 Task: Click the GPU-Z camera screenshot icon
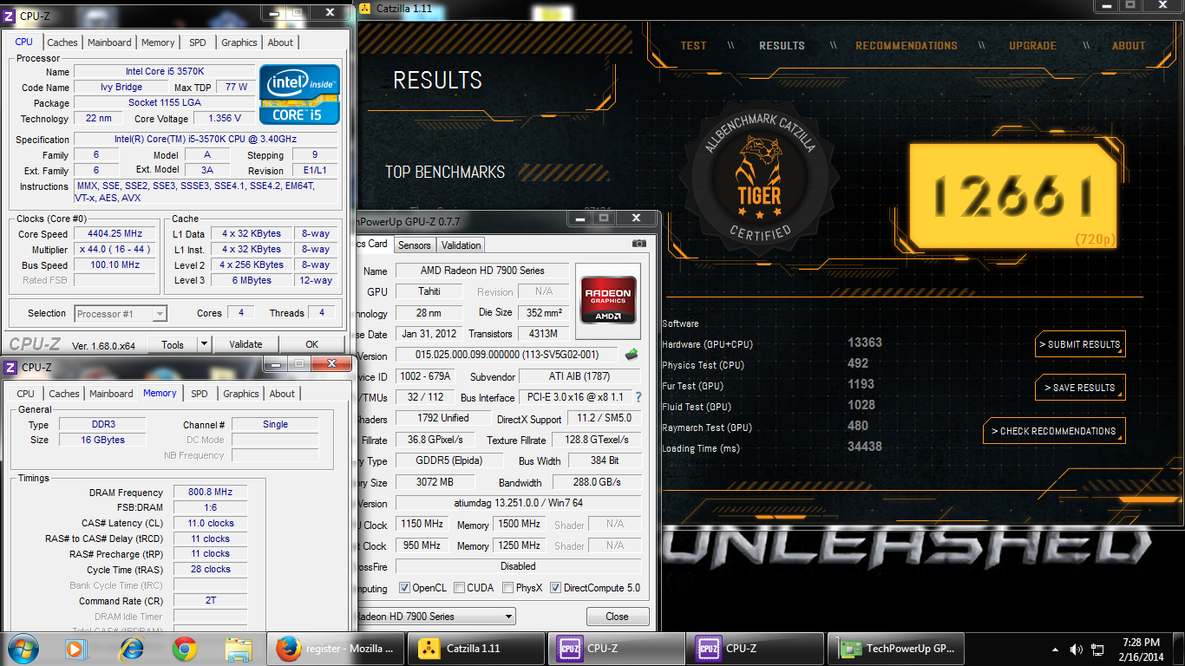[x=639, y=245]
